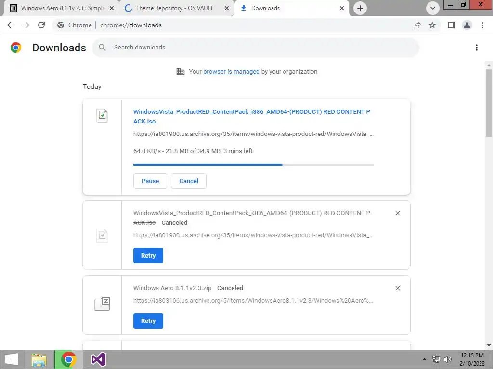Viewport: 493px width, 369px height.
Task: Open File Explorer from the taskbar
Action: pyautogui.click(x=39, y=359)
